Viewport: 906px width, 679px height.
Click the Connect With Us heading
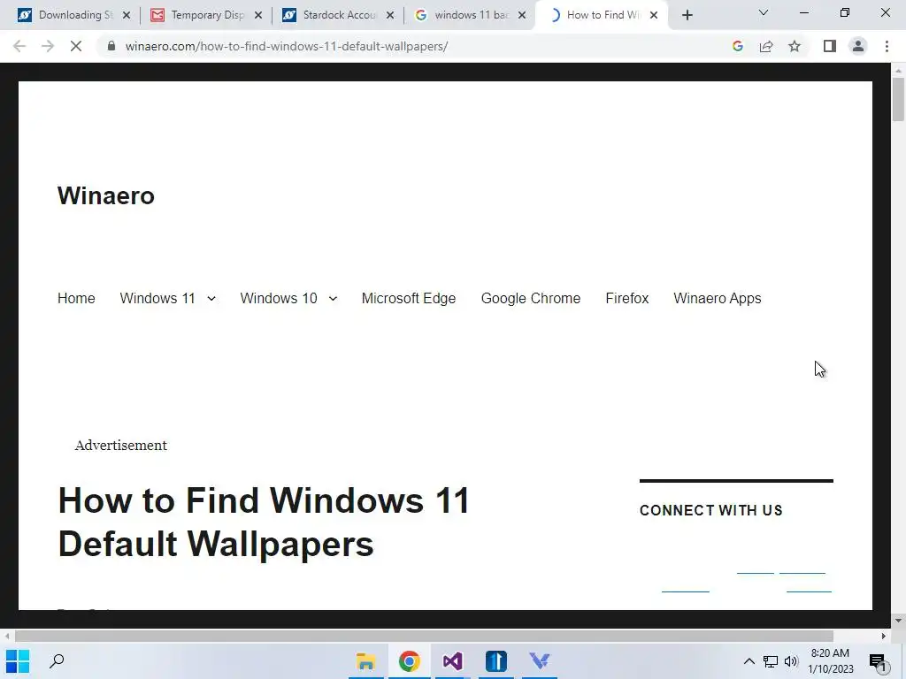coord(710,510)
